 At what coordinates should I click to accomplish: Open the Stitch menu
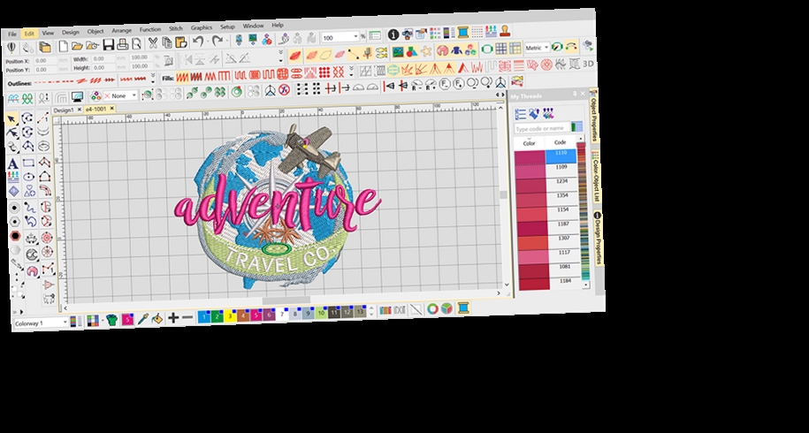coord(176,29)
